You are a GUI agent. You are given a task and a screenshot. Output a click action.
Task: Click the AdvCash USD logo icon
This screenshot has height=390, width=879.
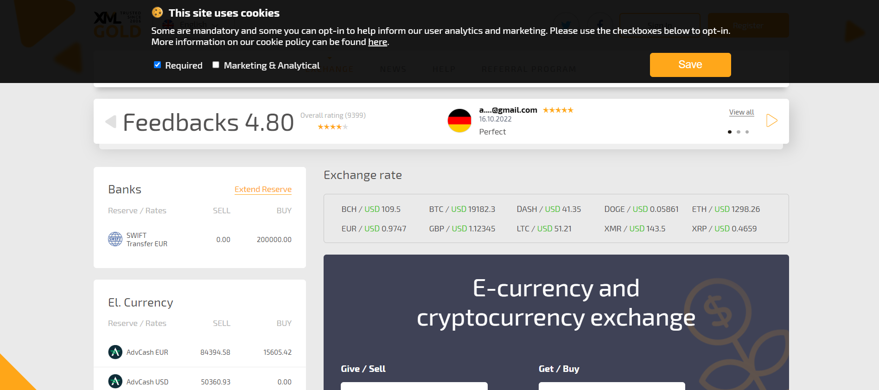(115, 382)
